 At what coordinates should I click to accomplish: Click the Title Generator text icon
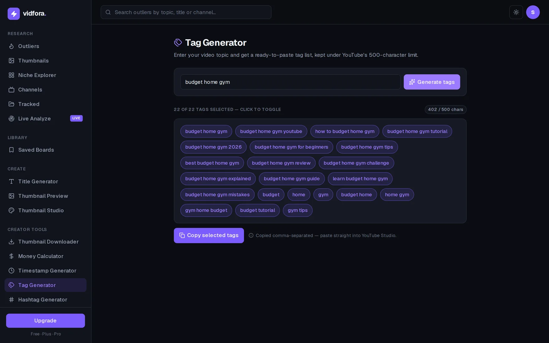point(12,181)
